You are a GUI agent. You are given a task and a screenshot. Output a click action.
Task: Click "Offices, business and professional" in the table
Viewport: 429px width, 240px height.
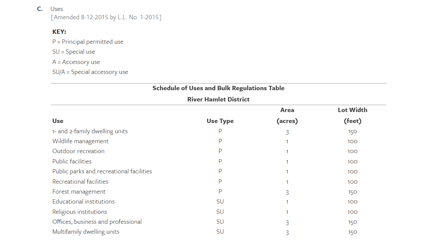pos(97,222)
